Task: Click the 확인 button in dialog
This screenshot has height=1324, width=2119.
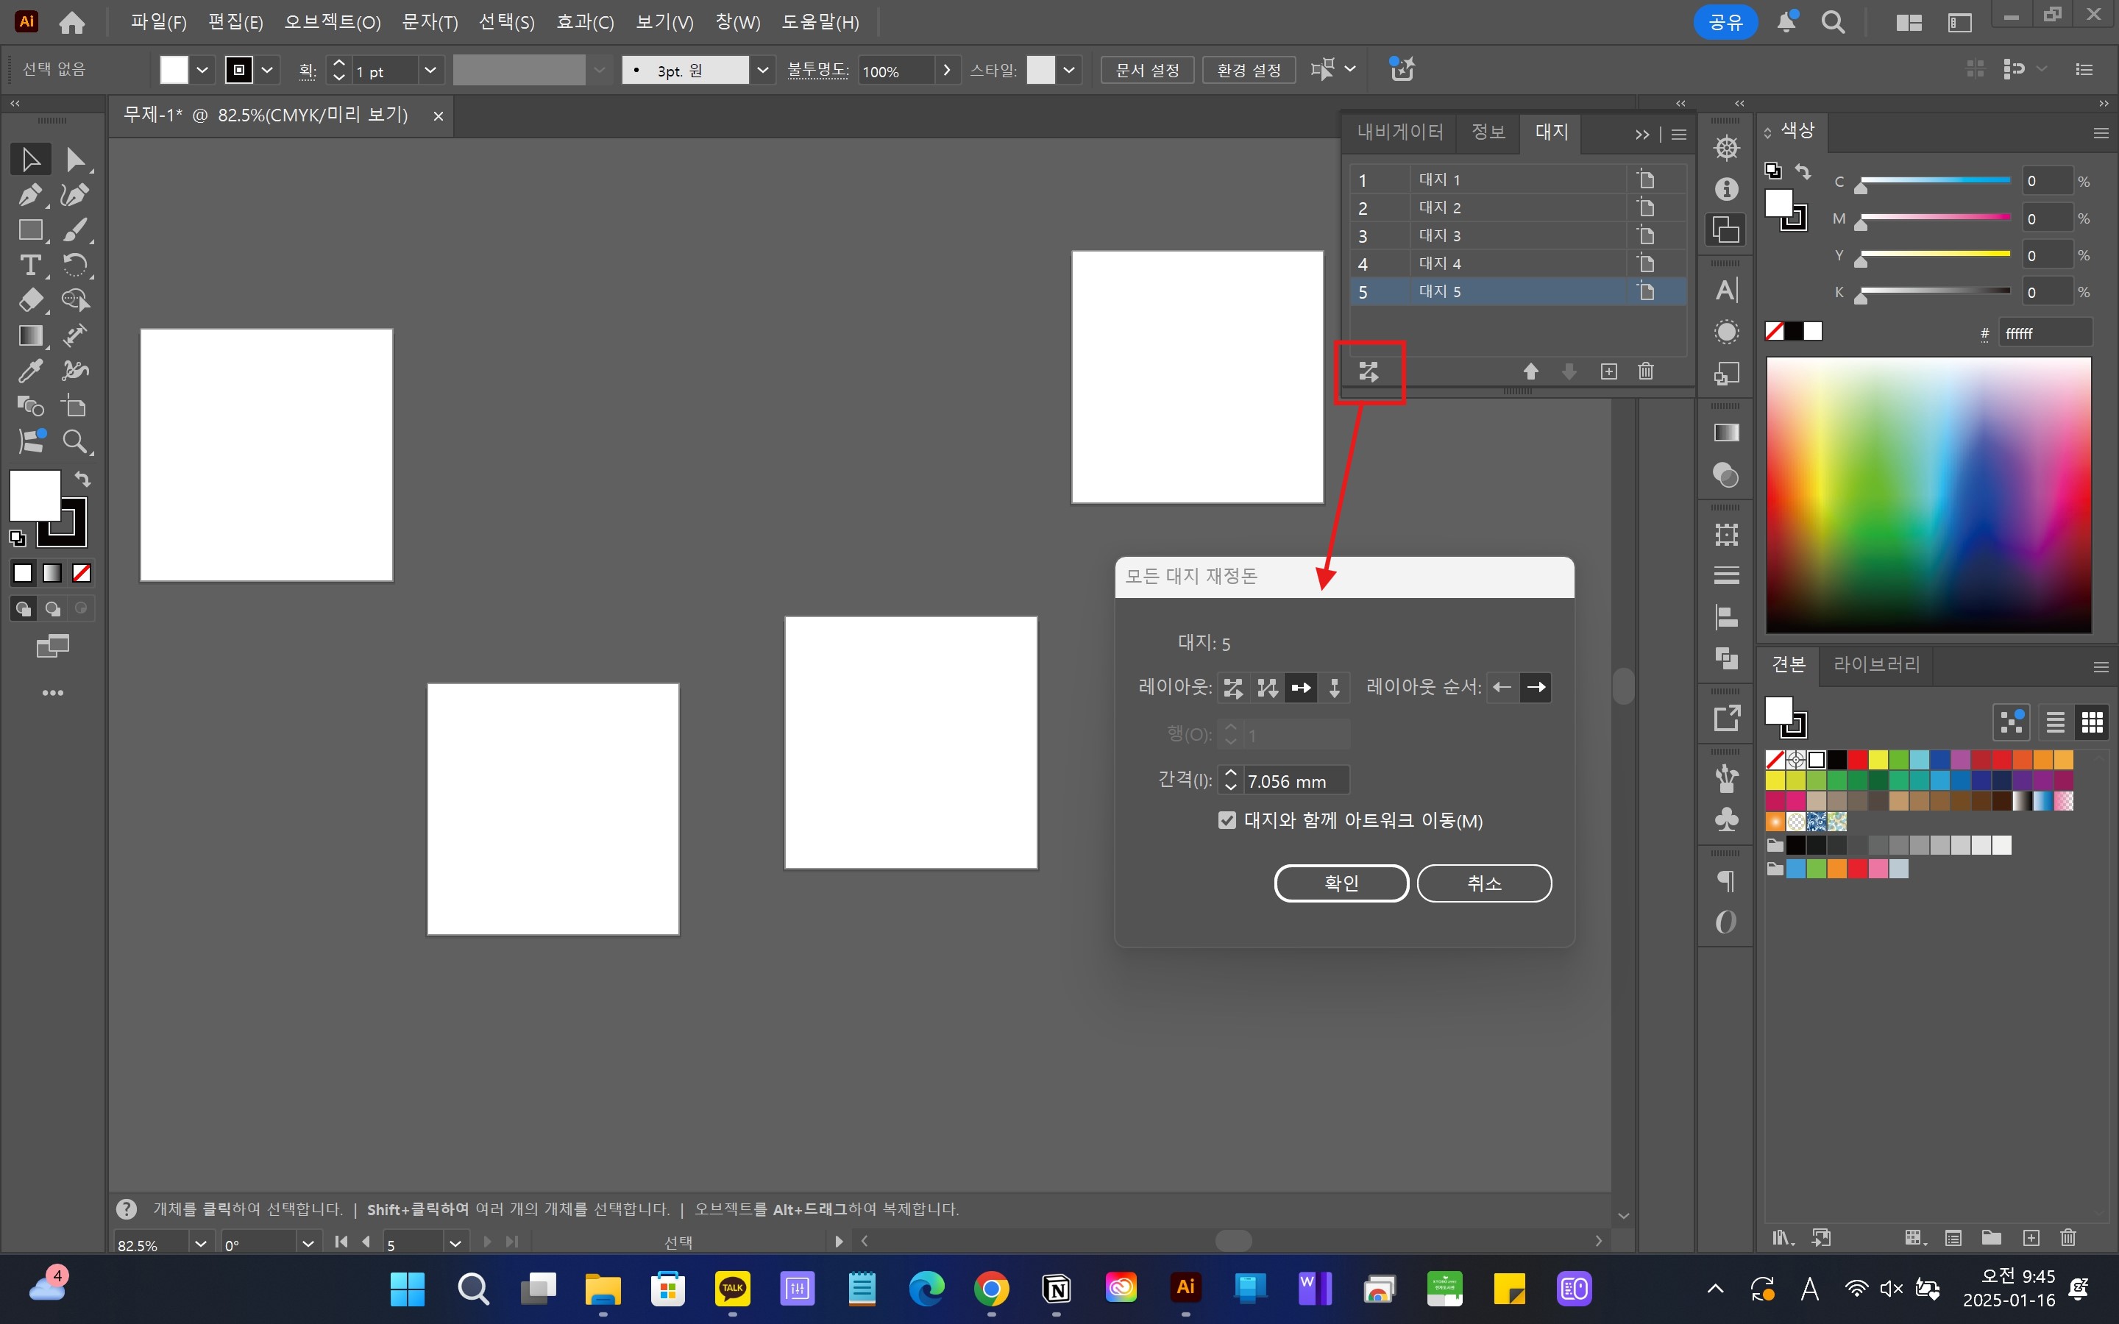Action: pyautogui.click(x=1341, y=883)
